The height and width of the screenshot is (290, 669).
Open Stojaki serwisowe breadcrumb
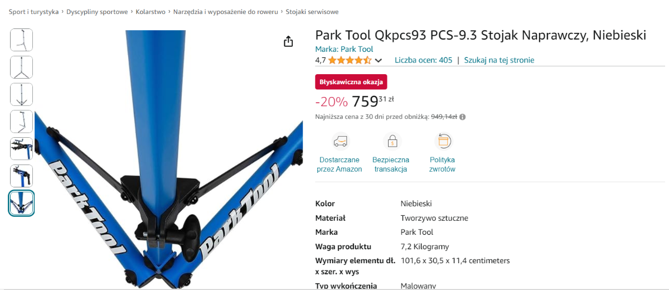(312, 12)
